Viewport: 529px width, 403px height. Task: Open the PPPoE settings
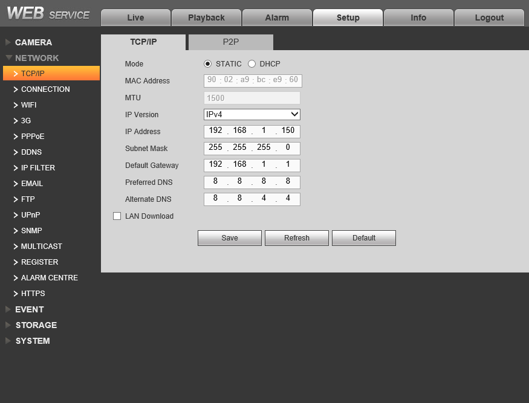33,136
